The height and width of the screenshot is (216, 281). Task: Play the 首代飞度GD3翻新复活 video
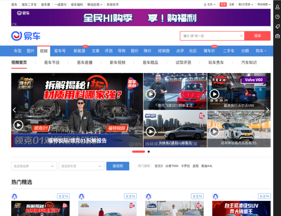click(150, 94)
